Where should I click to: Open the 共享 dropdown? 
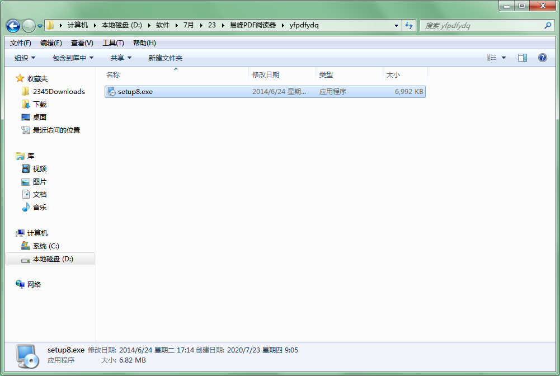pyautogui.click(x=121, y=58)
